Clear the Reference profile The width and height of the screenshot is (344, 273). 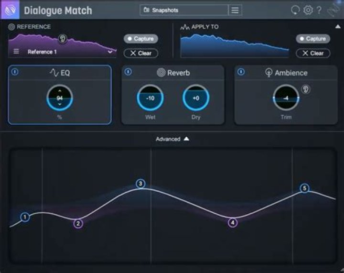pos(141,53)
